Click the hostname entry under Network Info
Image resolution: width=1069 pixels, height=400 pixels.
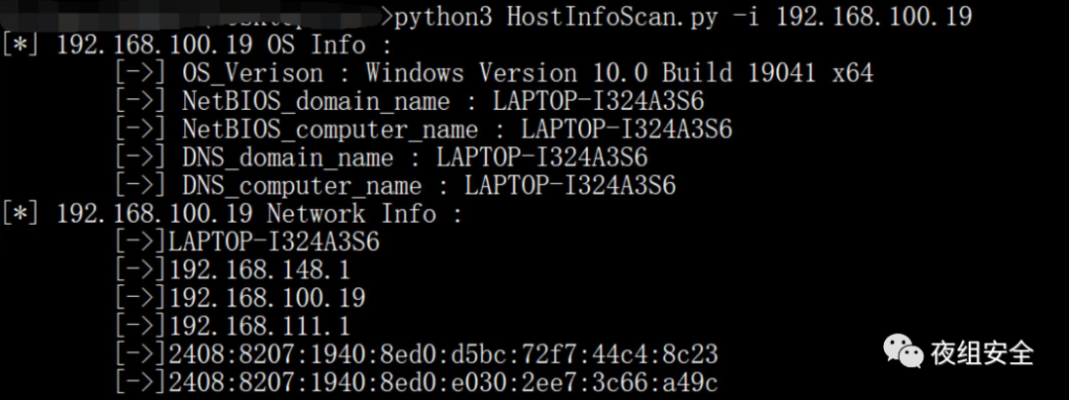[274, 242]
